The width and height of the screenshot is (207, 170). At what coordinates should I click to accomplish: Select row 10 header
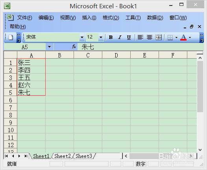tap(11, 130)
